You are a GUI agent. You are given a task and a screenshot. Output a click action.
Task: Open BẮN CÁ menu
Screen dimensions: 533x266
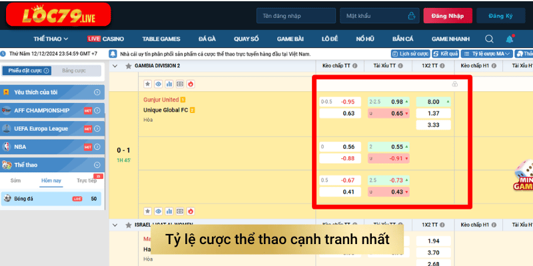point(403,39)
